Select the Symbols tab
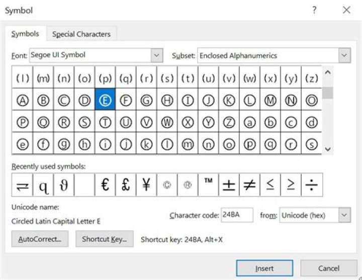The height and width of the screenshot is (280, 362). click(x=25, y=34)
